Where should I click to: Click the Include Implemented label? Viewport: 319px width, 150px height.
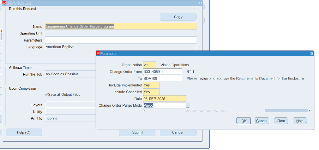click(x=125, y=85)
